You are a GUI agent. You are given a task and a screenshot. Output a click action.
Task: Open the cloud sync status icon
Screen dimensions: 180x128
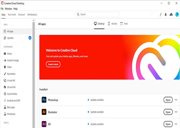(171, 15)
